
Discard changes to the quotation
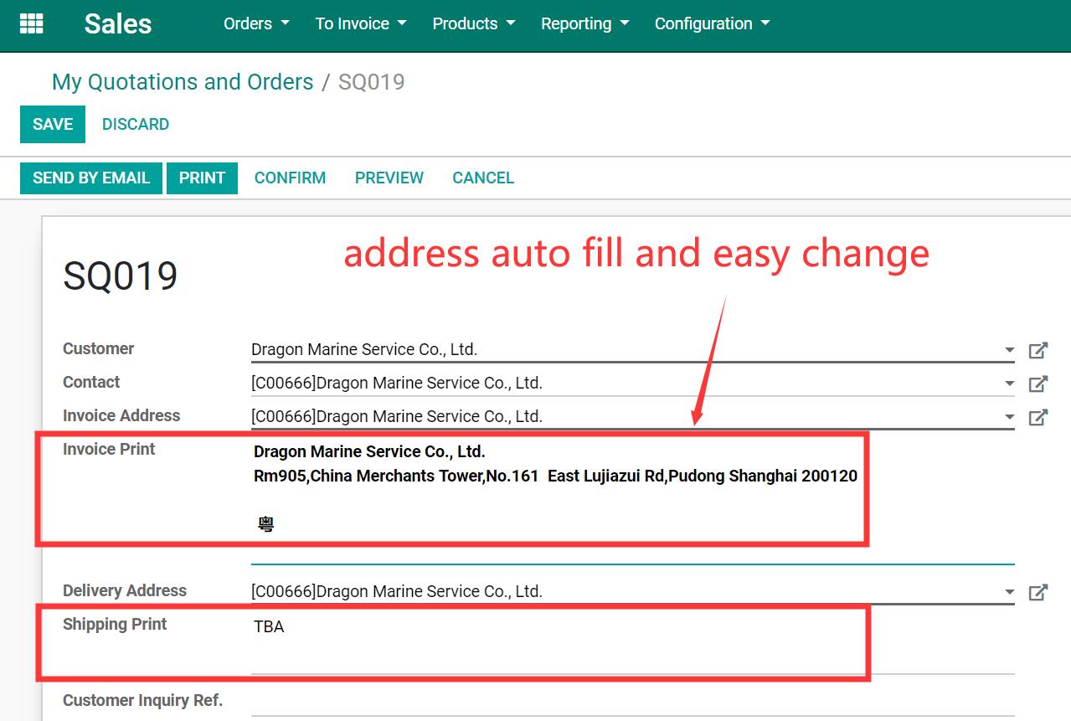coord(136,124)
